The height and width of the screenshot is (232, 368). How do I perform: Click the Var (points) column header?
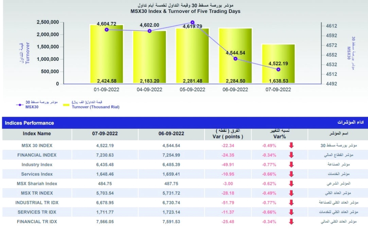pyautogui.click(x=228, y=134)
